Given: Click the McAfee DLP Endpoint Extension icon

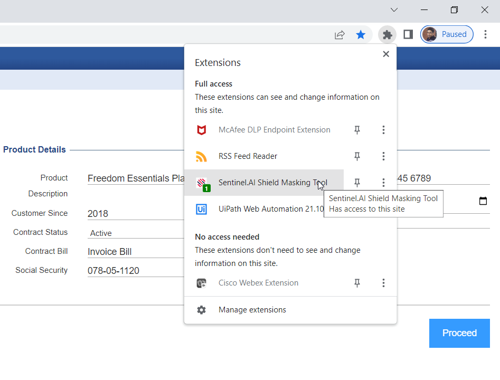Looking at the screenshot, I should [201, 130].
